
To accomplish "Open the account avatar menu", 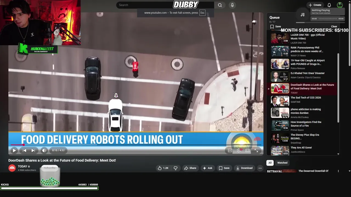I will point(340,5).
